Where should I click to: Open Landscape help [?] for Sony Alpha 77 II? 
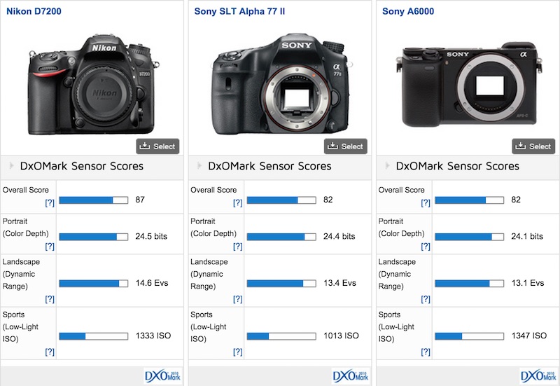(237, 299)
